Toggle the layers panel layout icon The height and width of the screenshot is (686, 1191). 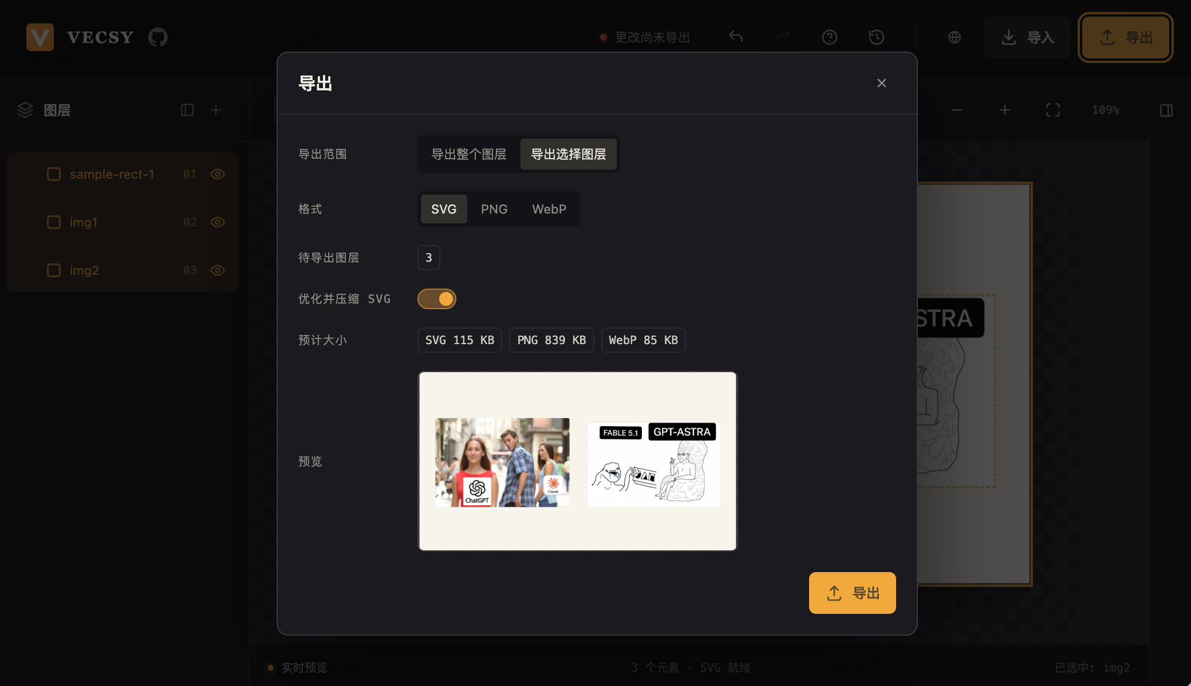[x=187, y=110]
